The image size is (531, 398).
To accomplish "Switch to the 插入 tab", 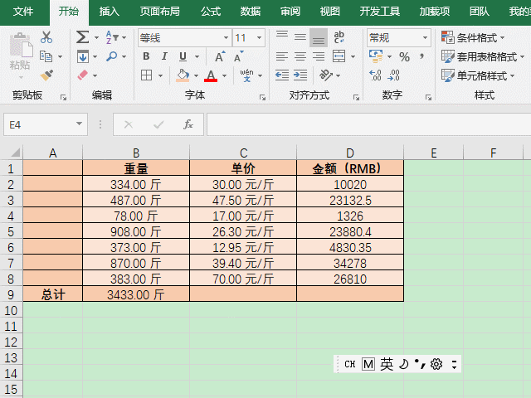I will coord(109,12).
